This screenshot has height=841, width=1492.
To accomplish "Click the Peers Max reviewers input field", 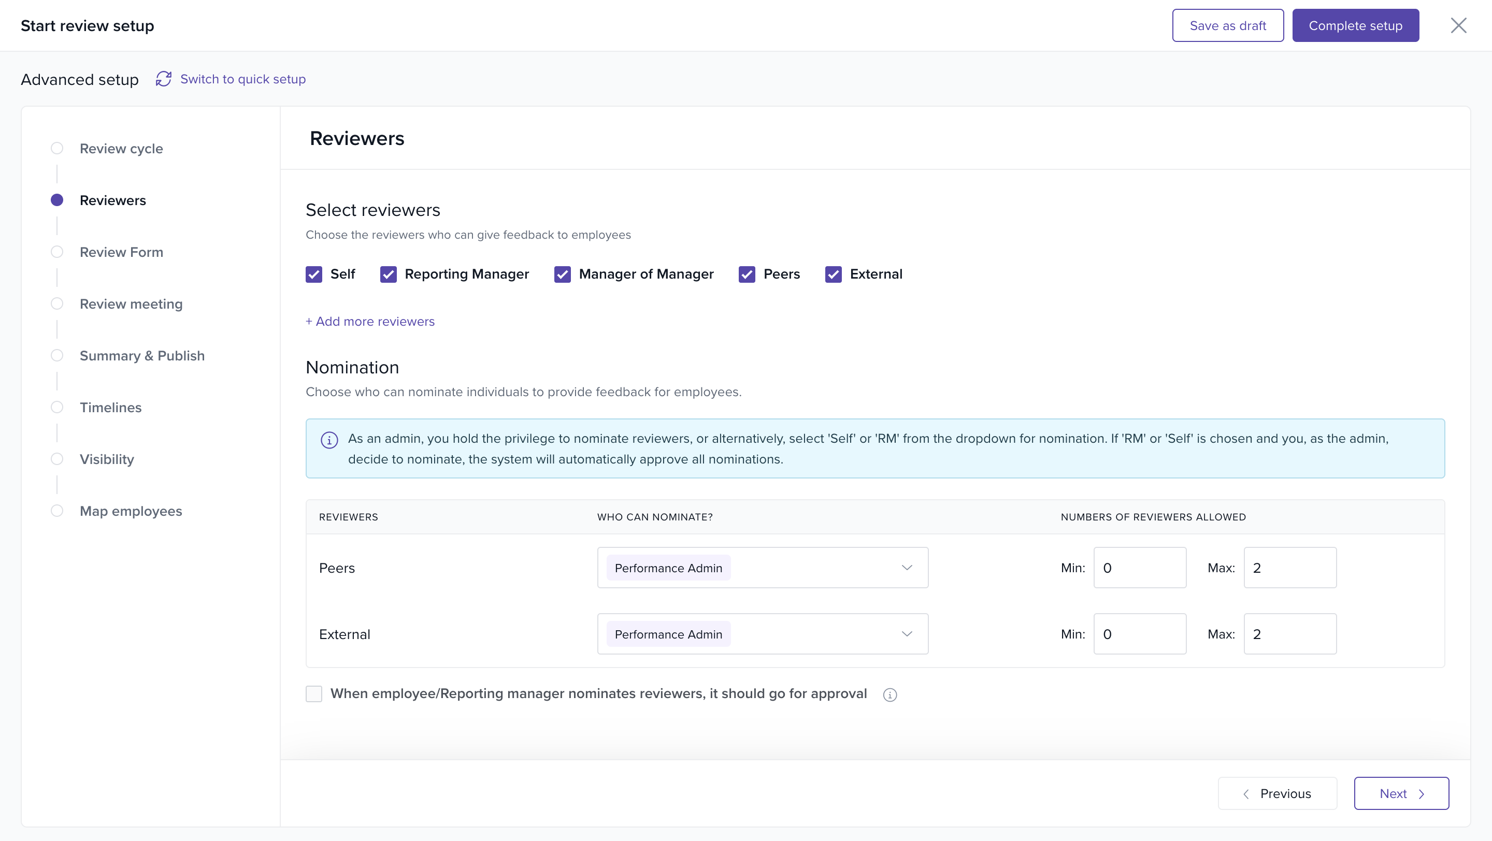I will pyautogui.click(x=1290, y=568).
